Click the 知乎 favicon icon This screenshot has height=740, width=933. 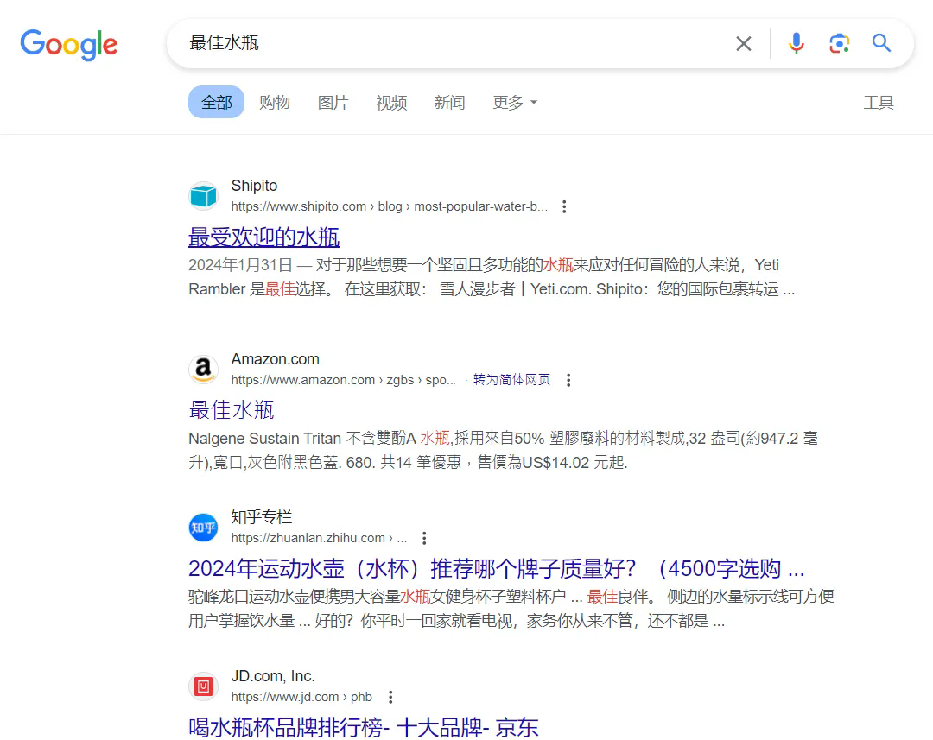point(204,528)
